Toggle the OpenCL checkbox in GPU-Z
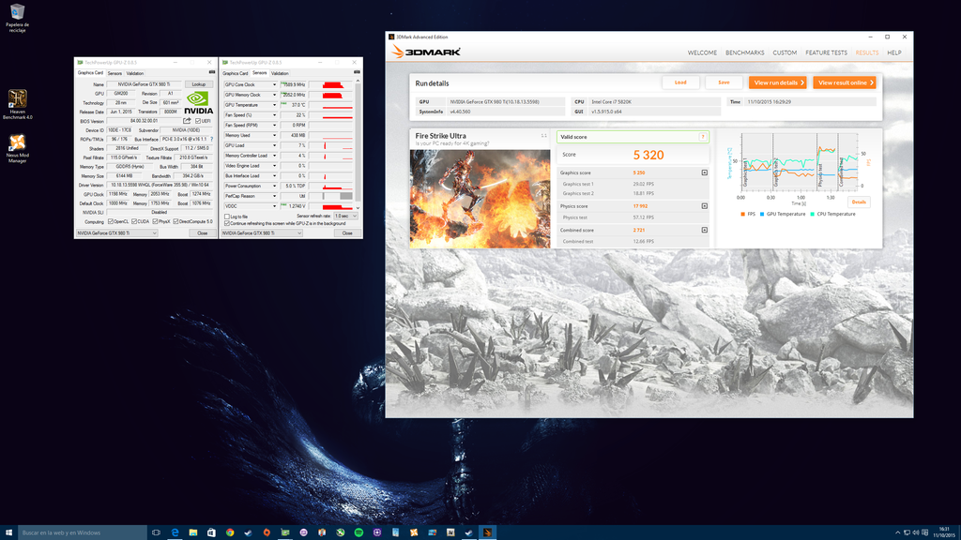Screen dimensions: 961x540 [x=111, y=221]
